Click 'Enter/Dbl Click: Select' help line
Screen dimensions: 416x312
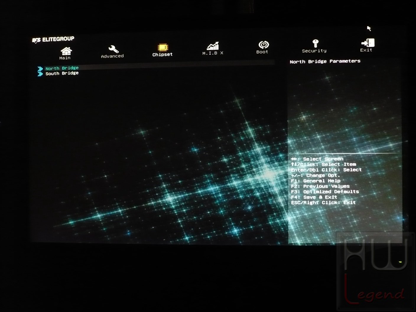(326, 170)
